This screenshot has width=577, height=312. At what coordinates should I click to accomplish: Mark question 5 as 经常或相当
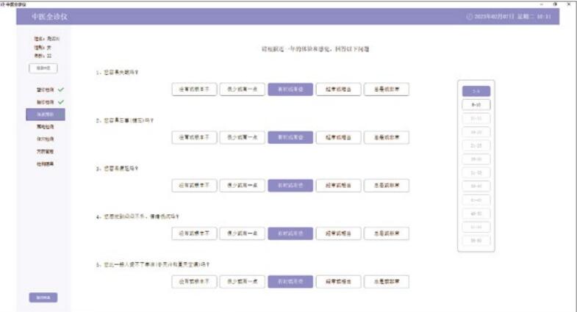click(x=338, y=282)
